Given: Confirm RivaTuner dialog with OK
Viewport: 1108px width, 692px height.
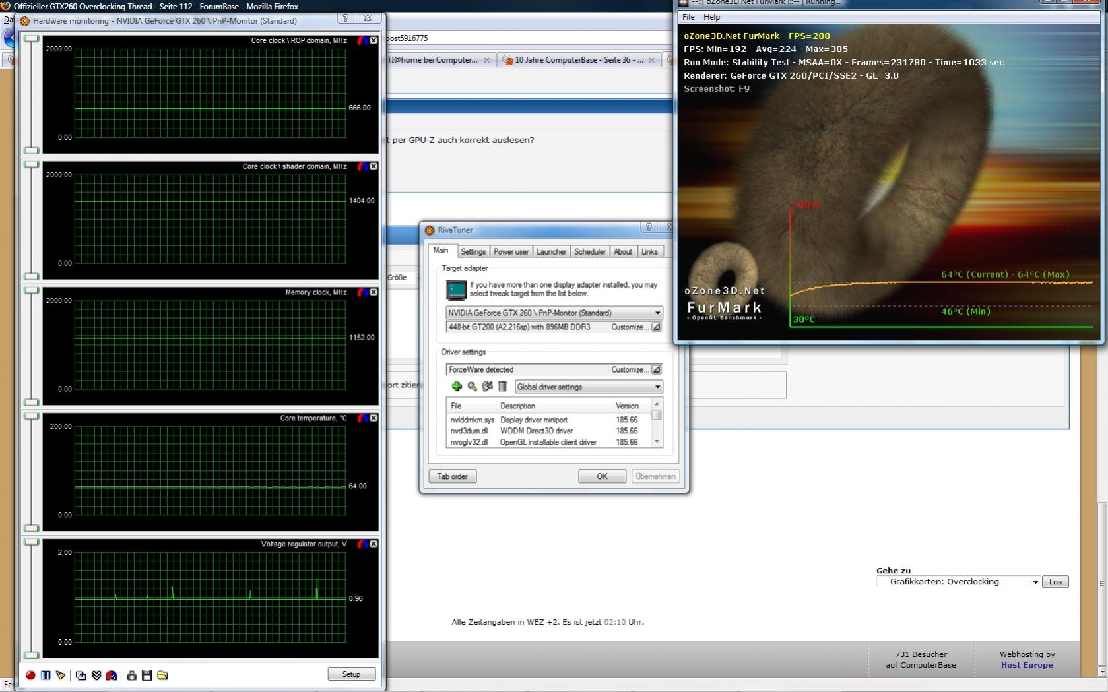Looking at the screenshot, I should coord(603,476).
